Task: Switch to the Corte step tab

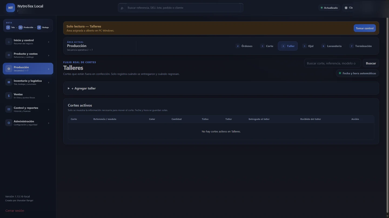Action: click(x=267, y=46)
